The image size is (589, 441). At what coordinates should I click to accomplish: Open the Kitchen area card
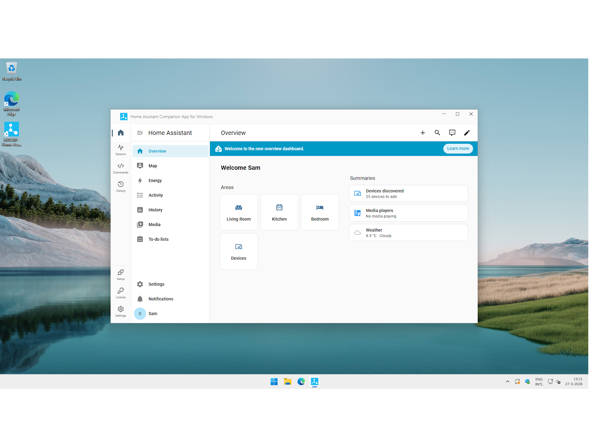279,212
